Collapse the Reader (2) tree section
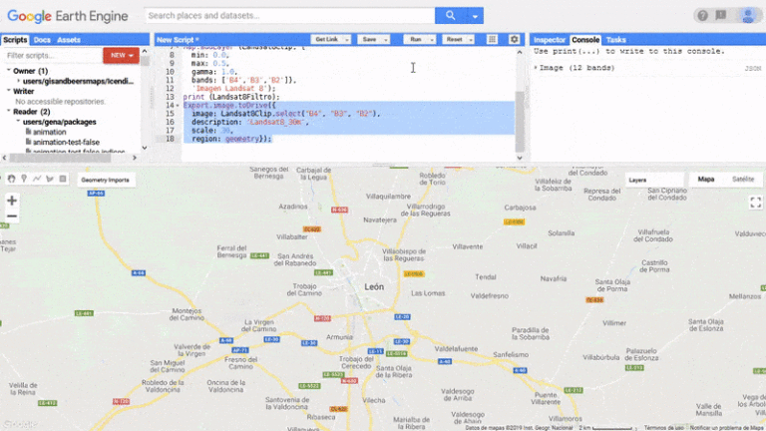This screenshot has width=766, height=431. click(8, 112)
